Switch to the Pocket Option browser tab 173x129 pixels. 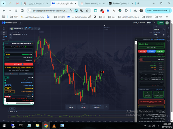121,3
